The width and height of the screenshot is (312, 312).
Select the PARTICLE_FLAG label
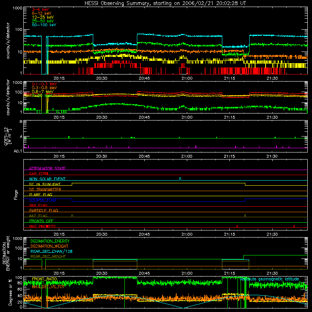(x=44, y=210)
